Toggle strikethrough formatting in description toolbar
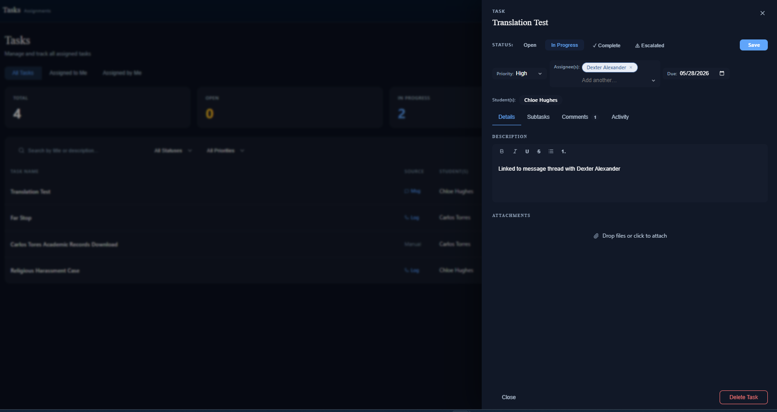Image resolution: width=777 pixels, height=412 pixels. pyautogui.click(x=539, y=151)
